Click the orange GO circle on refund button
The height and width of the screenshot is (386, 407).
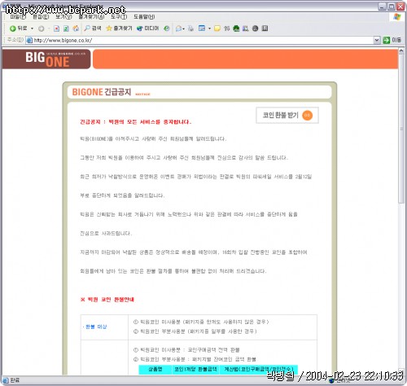tap(307, 116)
